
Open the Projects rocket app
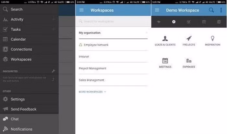point(189,41)
